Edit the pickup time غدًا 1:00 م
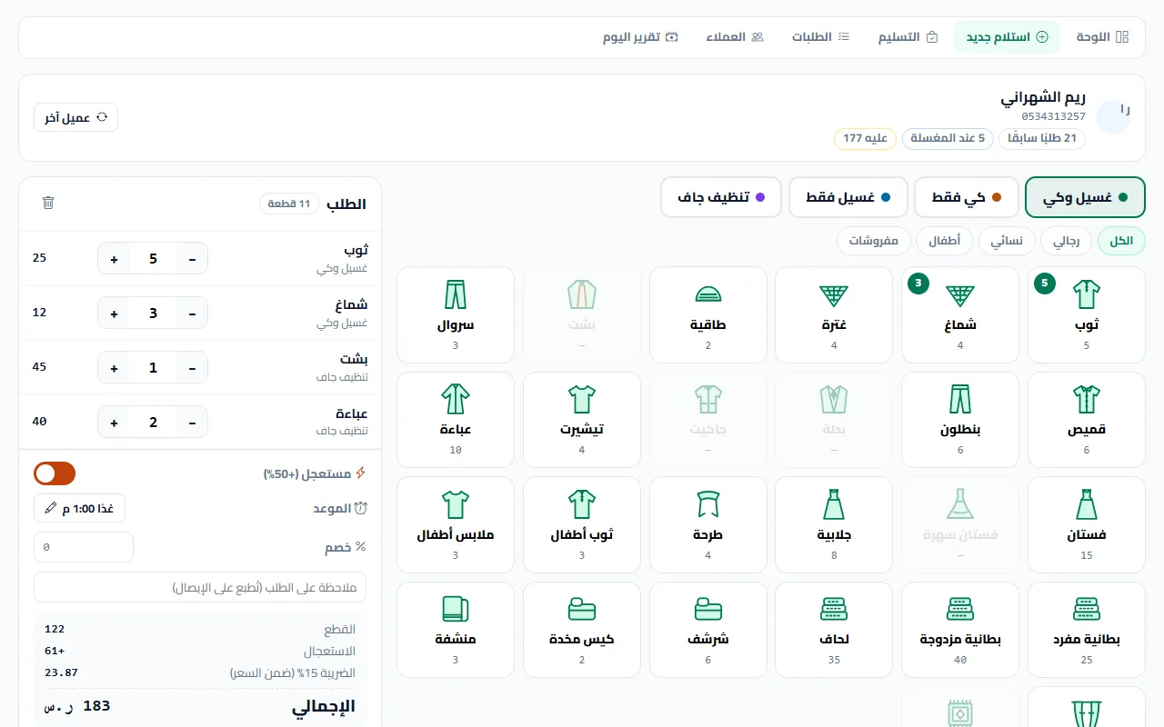Screen dimensions: 1164x727 tap(80, 508)
